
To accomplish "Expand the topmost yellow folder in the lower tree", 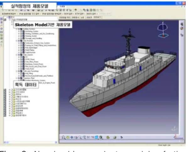I will tap(9, 90).
